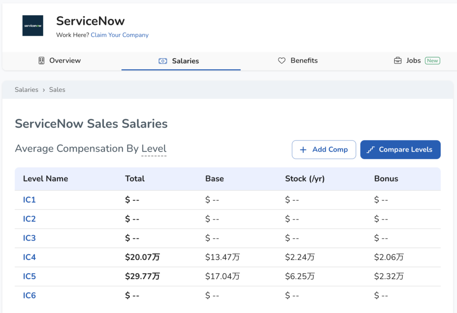Open the Claim Your Company link
Viewport: 457px width, 313px height.
(120, 35)
